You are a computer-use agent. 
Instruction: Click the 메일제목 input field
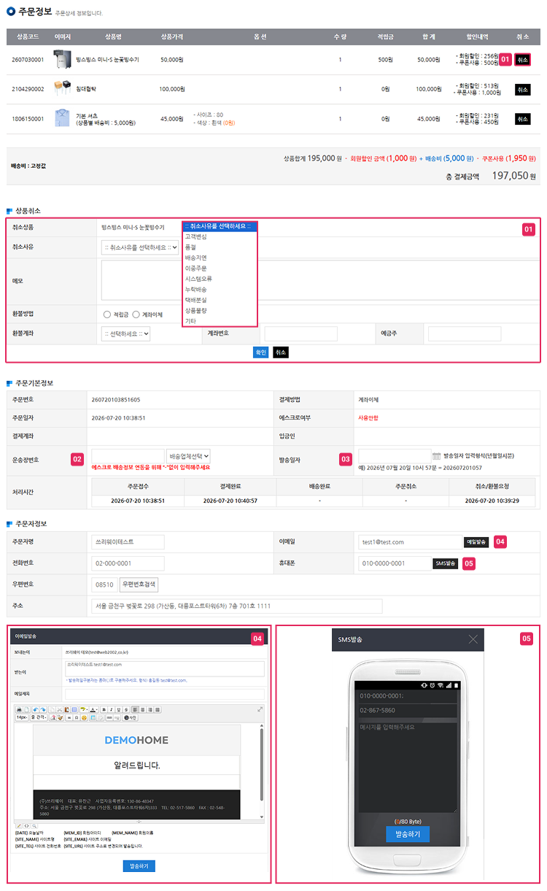(x=164, y=693)
